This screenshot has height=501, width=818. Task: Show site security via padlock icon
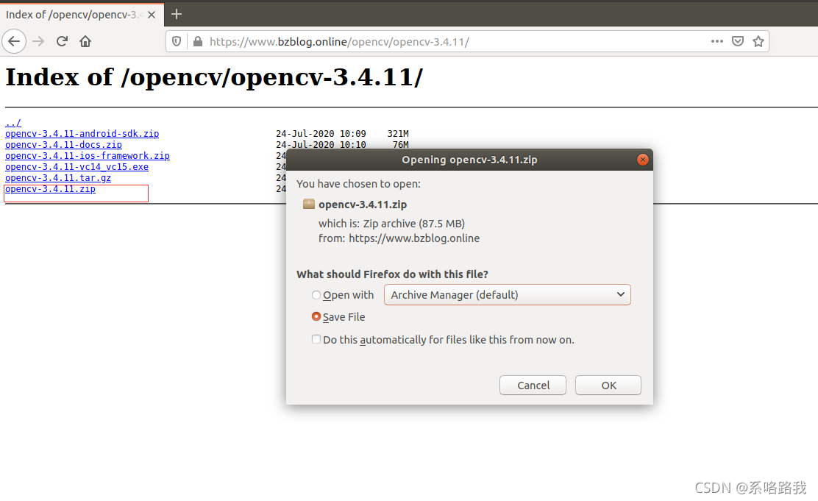(198, 41)
